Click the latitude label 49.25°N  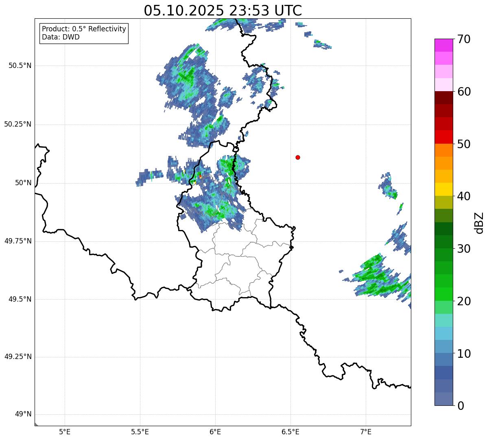point(18,357)
